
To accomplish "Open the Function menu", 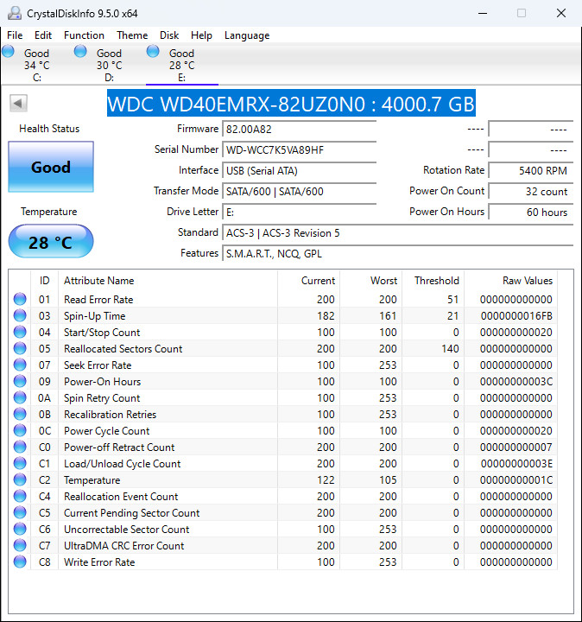I will point(84,35).
